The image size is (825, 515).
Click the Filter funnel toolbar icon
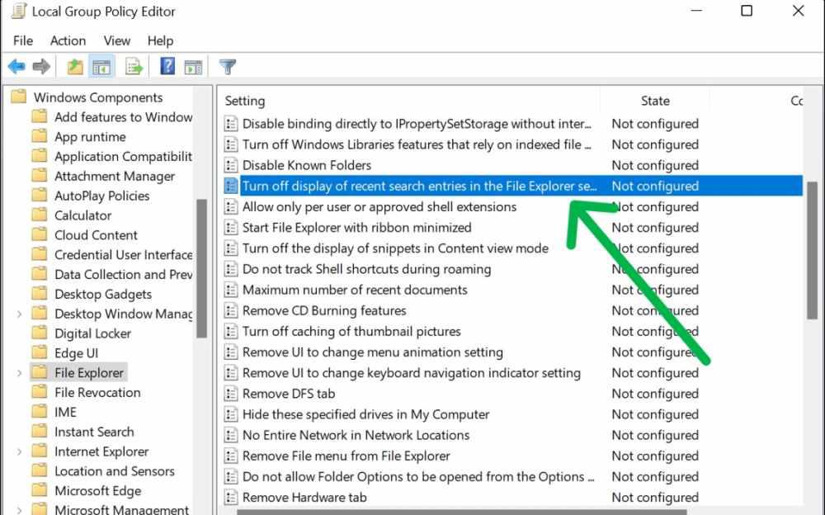(228, 67)
